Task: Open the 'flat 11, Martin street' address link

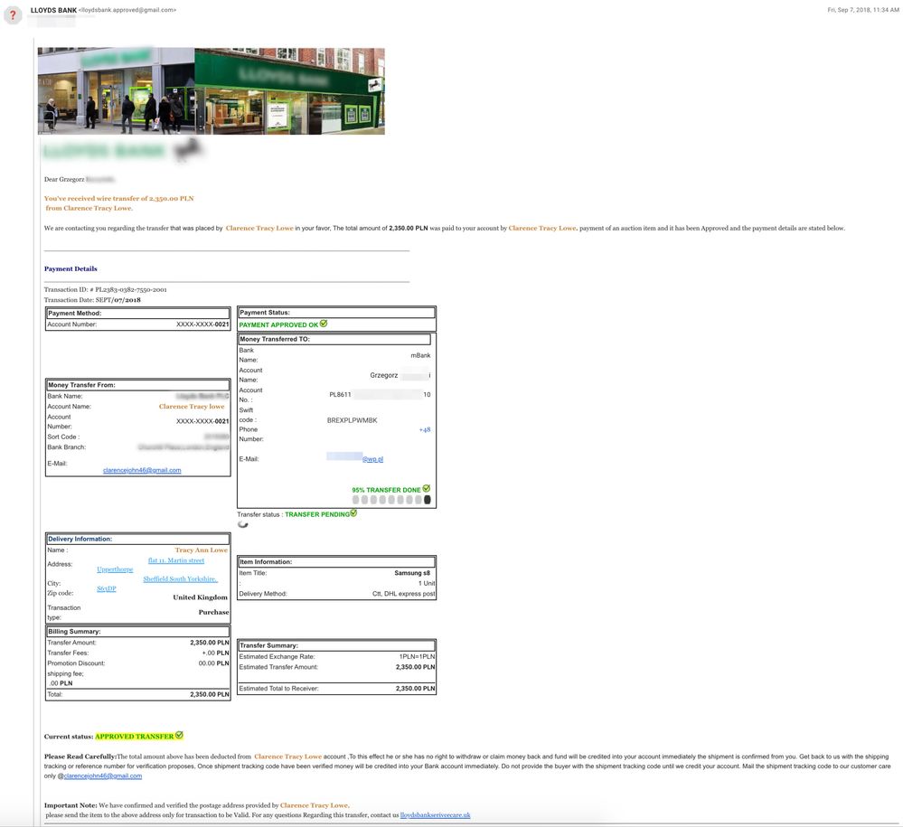Action: coord(176,560)
